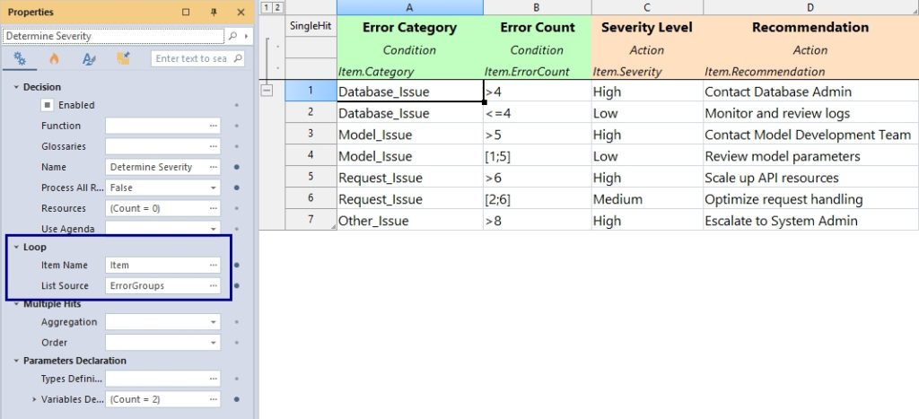Image resolution: width=919 pixels, height=419 pixels.
Task: Select row 7 header
Action: point(311,220)
